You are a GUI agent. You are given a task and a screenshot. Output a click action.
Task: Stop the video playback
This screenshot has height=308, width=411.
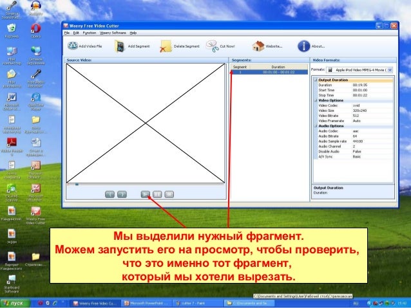pos(169,194)
